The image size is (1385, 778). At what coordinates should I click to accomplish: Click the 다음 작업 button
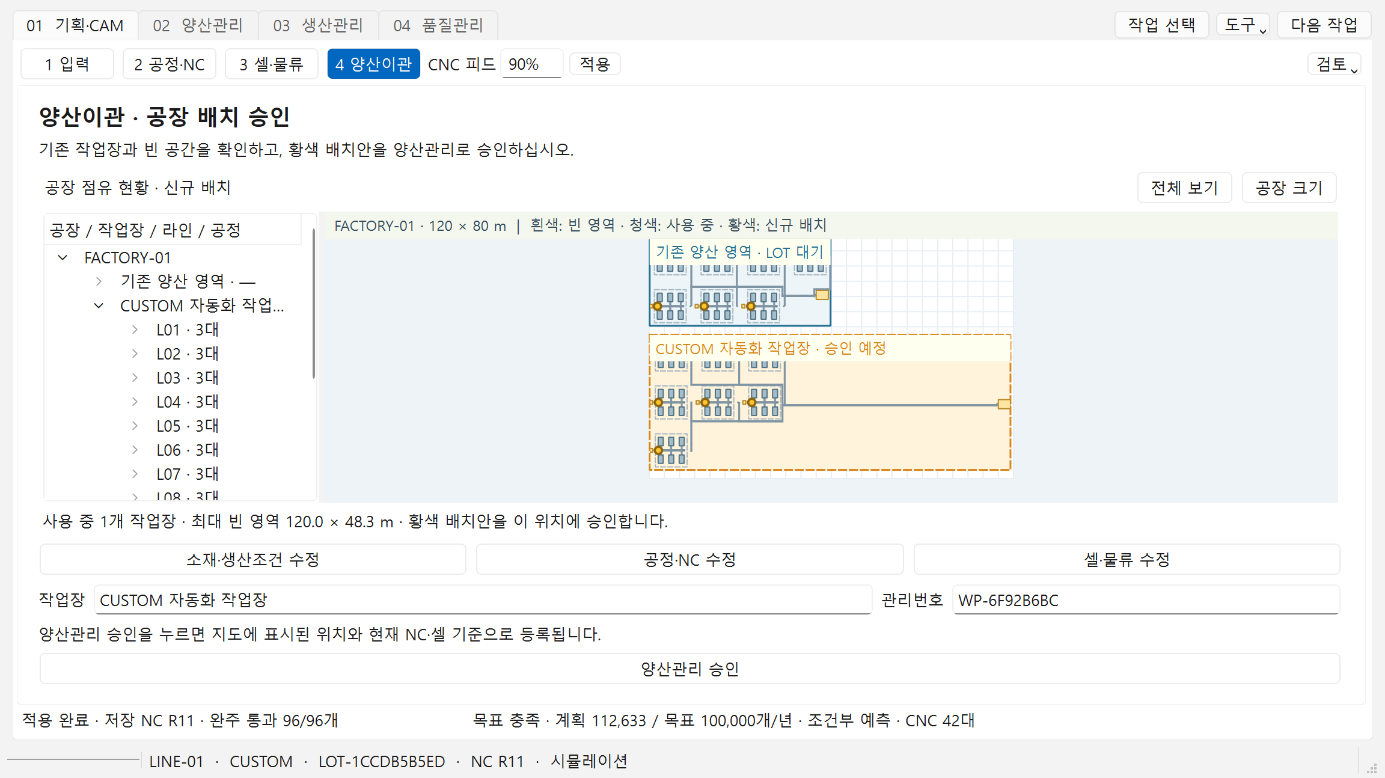[x=1324, y=25]
